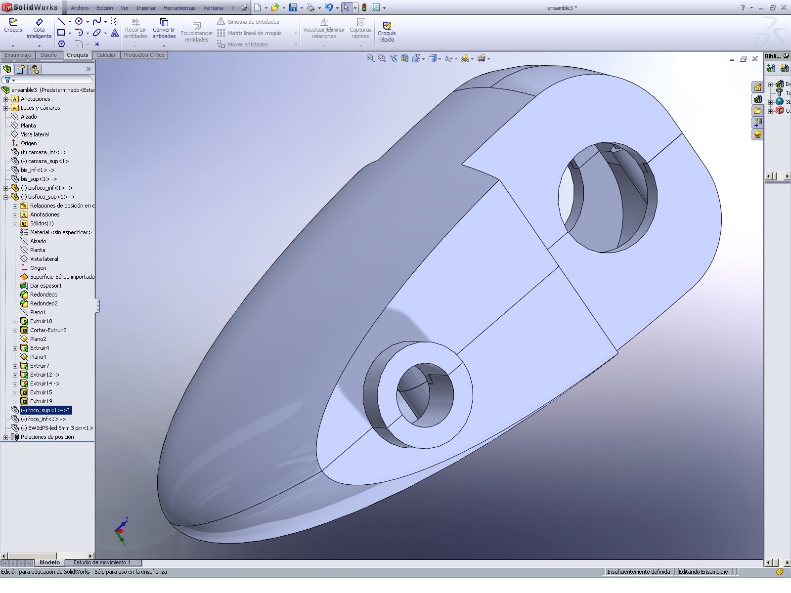
Task: Select the Ellipse sketch tool
Action: 97,33
